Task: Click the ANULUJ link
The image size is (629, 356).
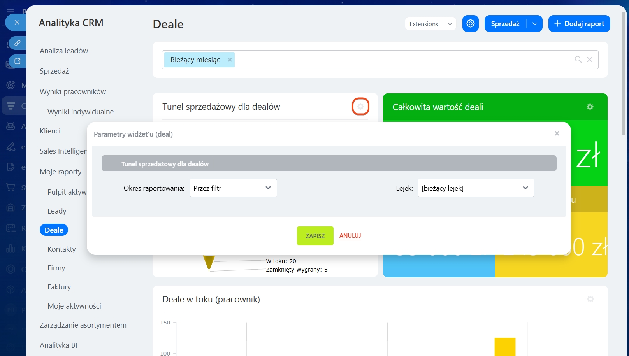Action: click(x=350, y=236)
